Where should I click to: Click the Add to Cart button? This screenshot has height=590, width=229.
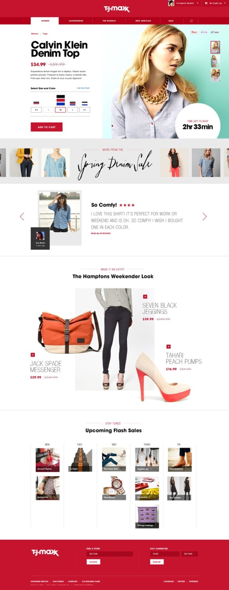(x=47, y=127)
